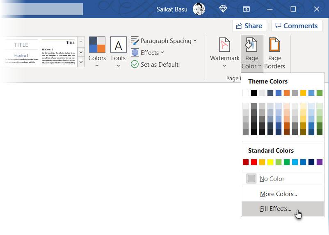
Task: Select the No Color option
Action: pyautogui.click(x=272, y=179)
